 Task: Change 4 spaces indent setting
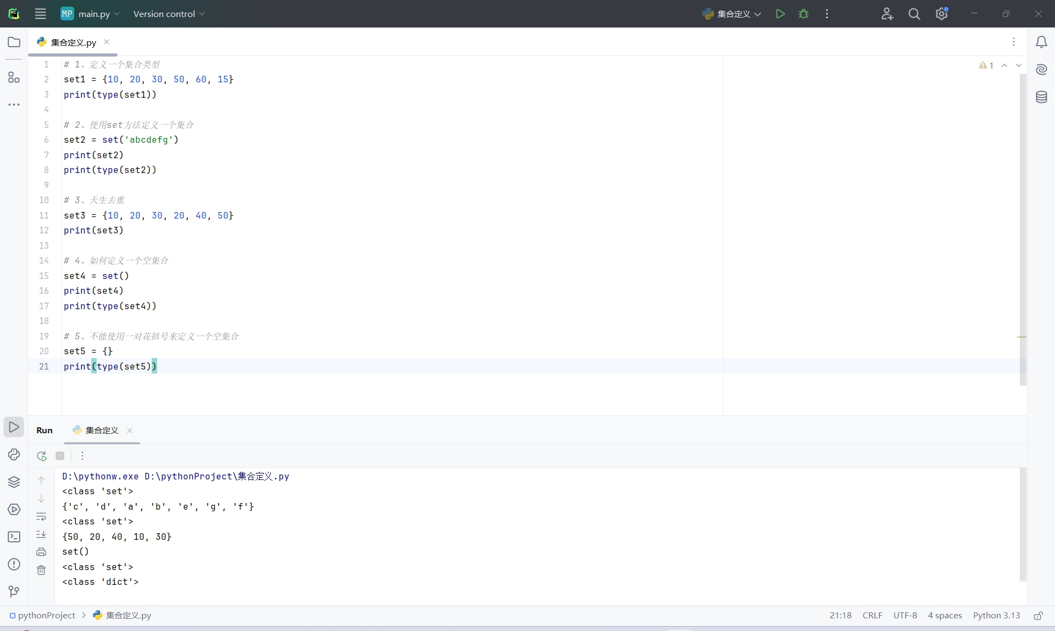point(945,616)
